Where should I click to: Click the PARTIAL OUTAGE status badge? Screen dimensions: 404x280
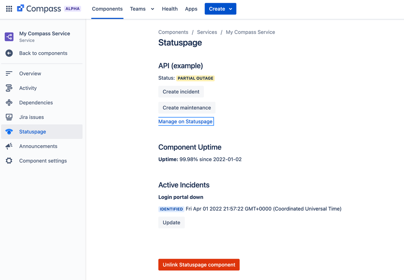pos(195,78)
